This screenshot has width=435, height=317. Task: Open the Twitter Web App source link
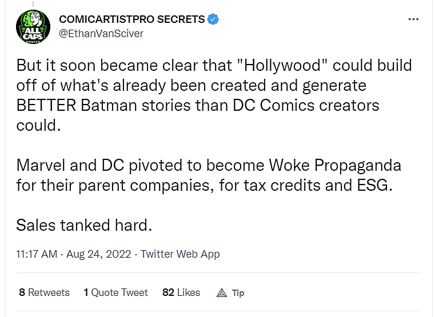pos(180,254)
